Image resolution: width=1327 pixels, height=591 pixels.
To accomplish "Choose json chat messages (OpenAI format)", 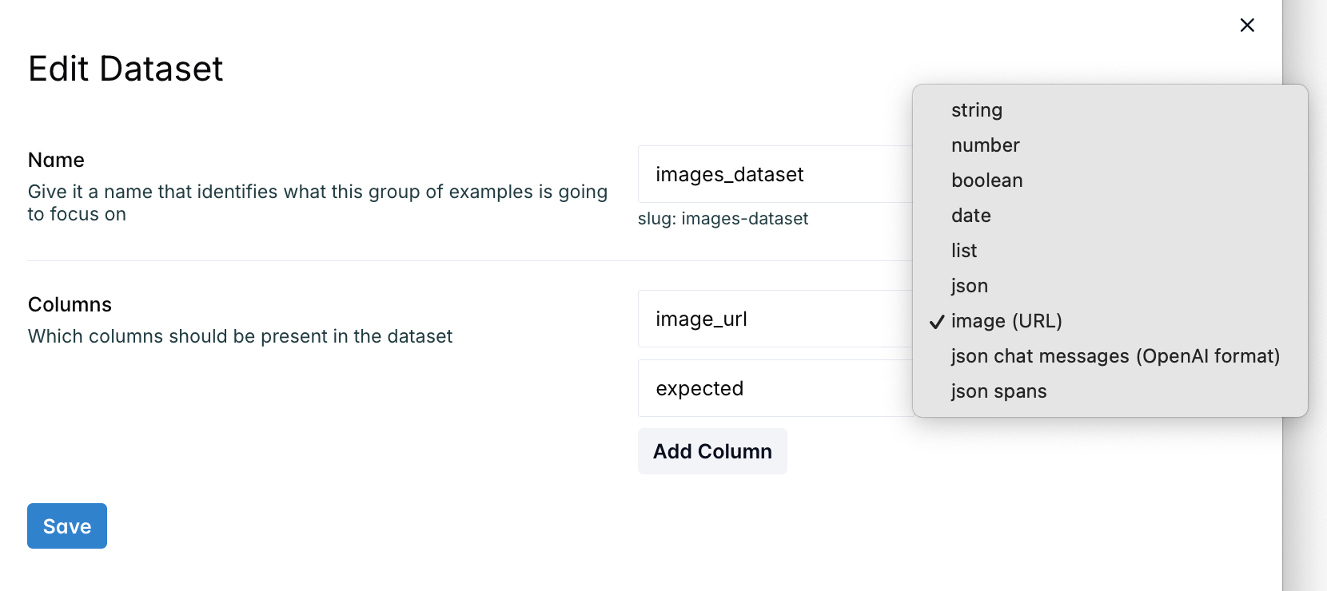I will click(1110, 356).
